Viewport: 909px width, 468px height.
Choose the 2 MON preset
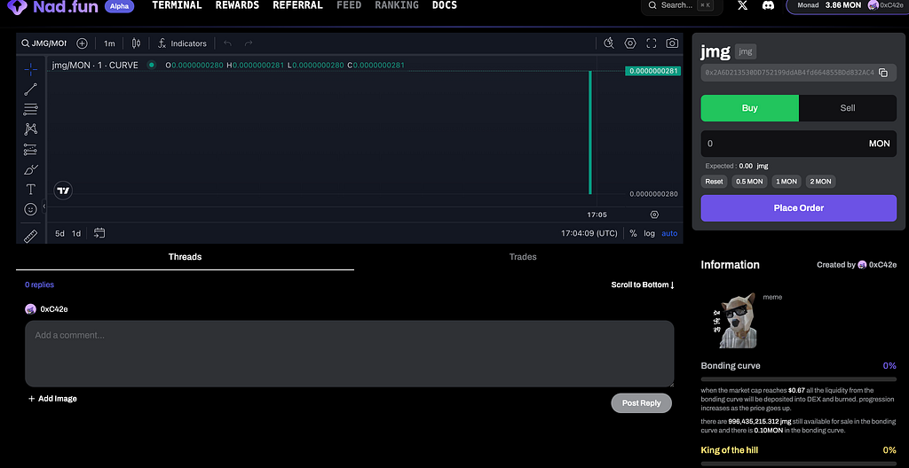820,182
